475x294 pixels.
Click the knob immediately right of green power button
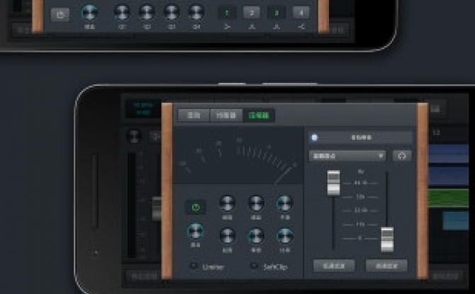point(227,203)
